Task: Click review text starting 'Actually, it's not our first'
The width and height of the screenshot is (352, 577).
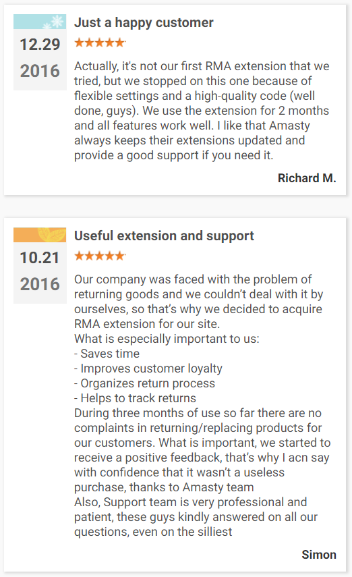Action: coord(202,111)
